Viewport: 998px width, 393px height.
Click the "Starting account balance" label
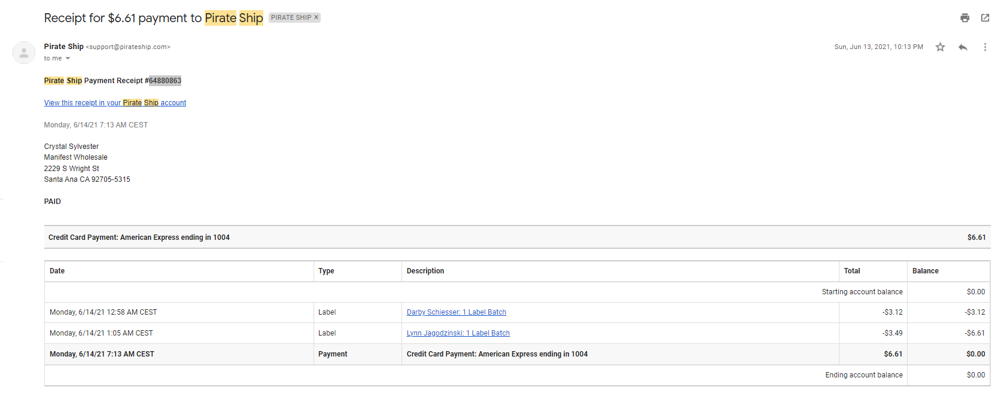(862, 292)
